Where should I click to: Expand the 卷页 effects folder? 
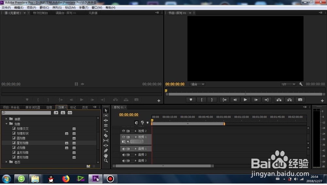tap(6, 162)
